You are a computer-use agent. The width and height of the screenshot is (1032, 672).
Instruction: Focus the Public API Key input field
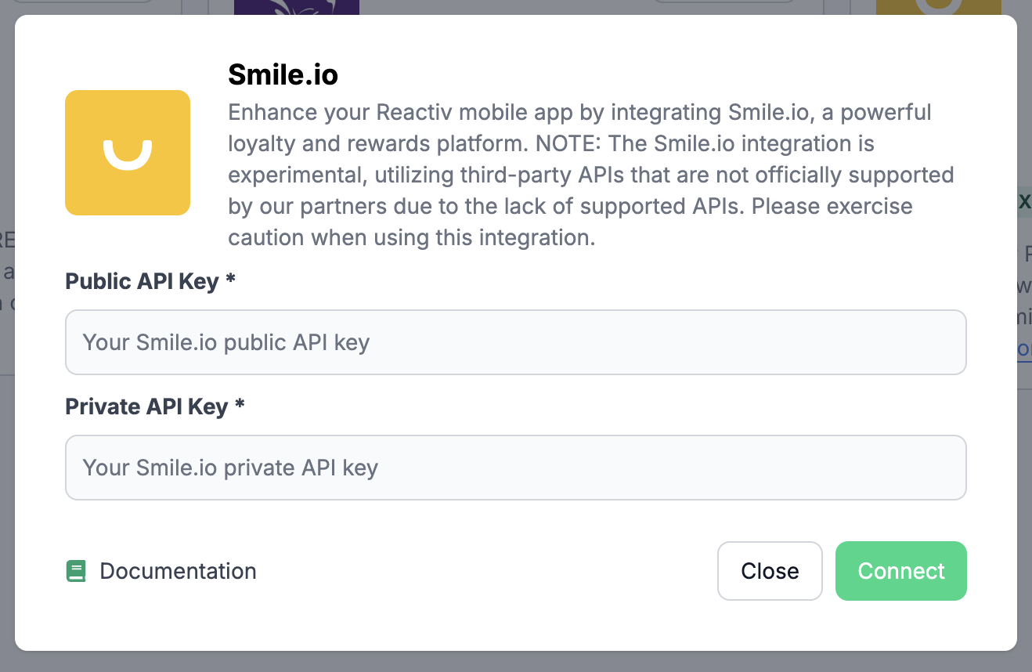515,342
